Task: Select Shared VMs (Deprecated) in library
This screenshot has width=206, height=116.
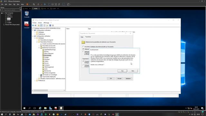Action: 12,24
